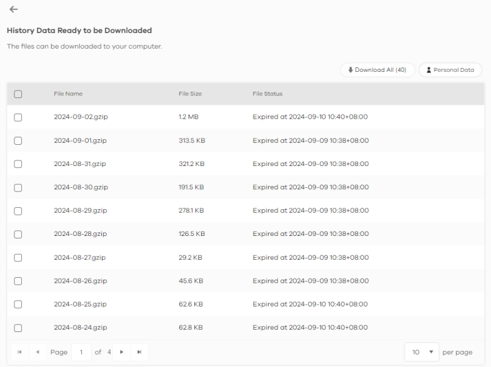The height and width of the screenshot is (367, 491).
Task: Click the back arrow icon
Action: point(14,9)
